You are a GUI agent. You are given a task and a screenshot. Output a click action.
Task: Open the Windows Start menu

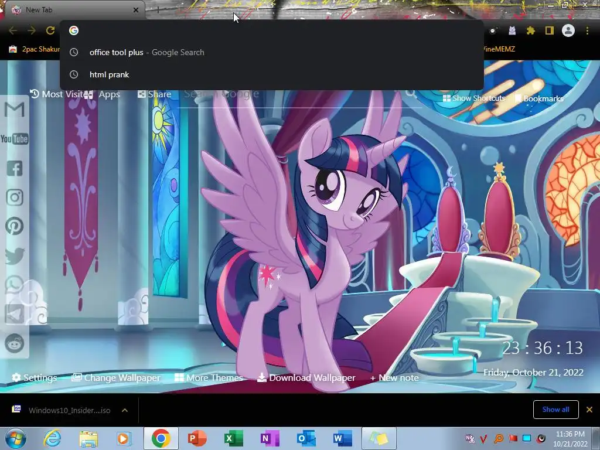click(16, 438)
